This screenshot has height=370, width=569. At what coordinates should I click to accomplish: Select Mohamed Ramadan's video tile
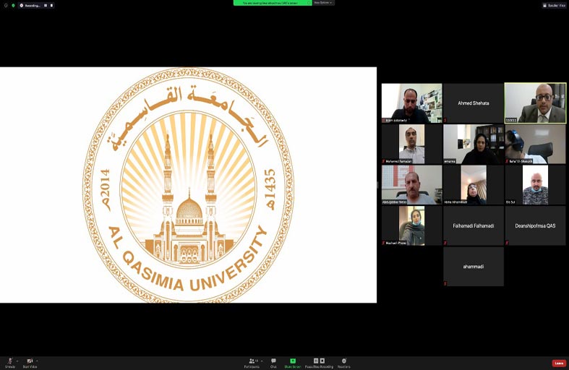[412, 144]
